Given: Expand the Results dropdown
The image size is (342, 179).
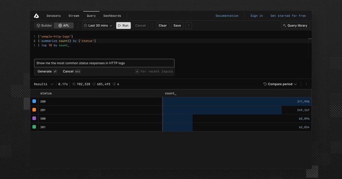Looking at the screenshot, I should pyautogui.click(x=44, y=84).
